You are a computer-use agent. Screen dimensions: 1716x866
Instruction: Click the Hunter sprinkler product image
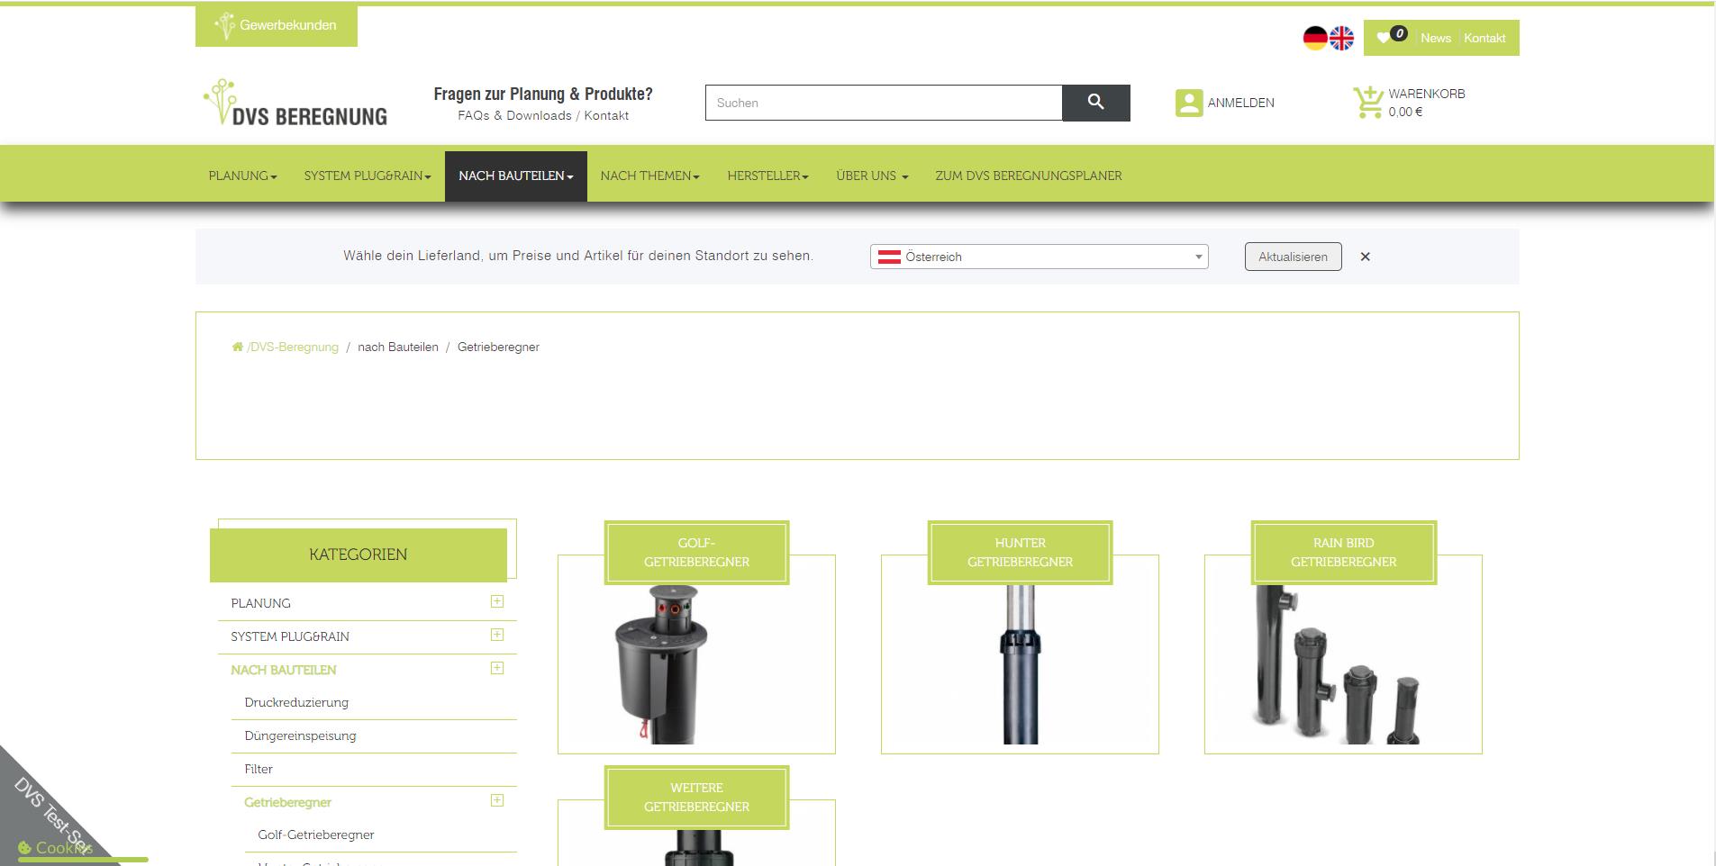point(1020,664)
